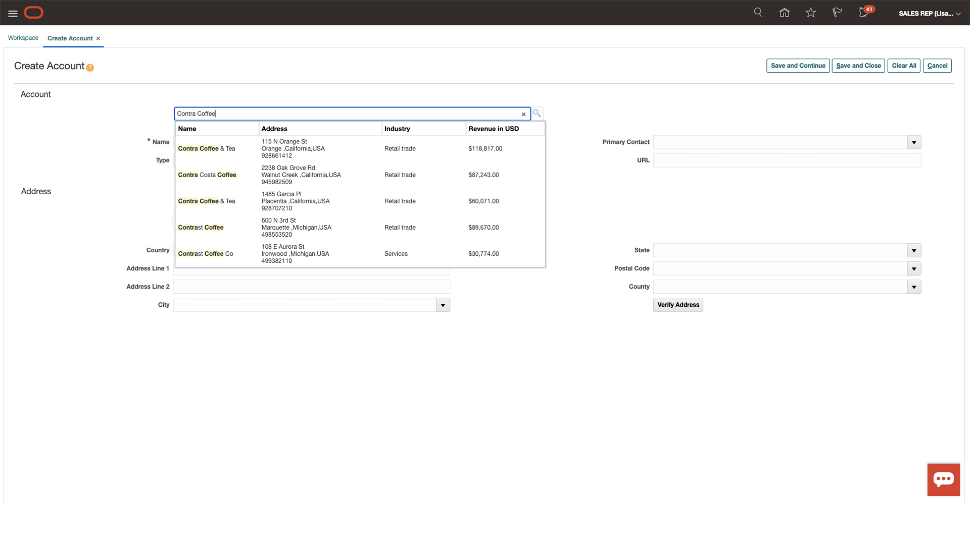The width and height of the screenshot is (970, 545).
Task: Open Watchlist flag icon
Action: tap(837, 13)
